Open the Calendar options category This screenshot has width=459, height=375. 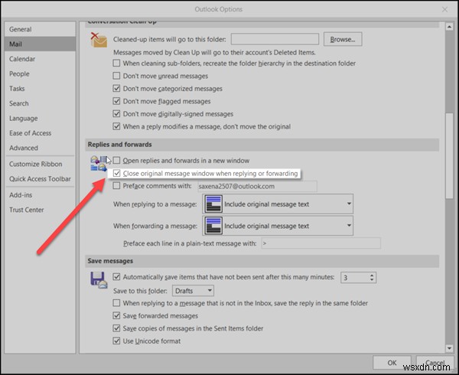tap(40, 59)
